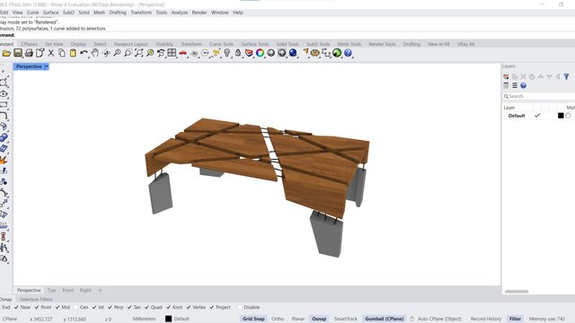Click the gear Options icon in toolbar
Screen dimensions: 575x323
(314, 53)
